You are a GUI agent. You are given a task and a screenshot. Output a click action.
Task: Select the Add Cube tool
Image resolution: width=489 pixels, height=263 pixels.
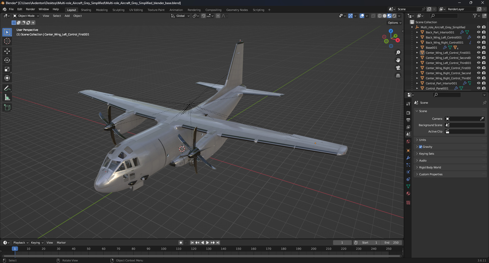tap(7, 107)
